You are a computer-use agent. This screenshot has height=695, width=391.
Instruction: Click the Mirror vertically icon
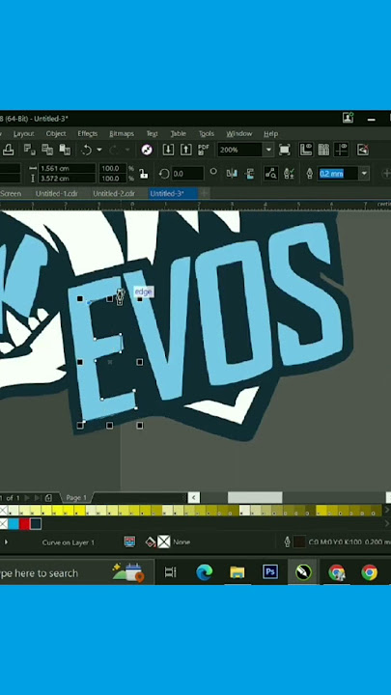[x=249, y=174]
